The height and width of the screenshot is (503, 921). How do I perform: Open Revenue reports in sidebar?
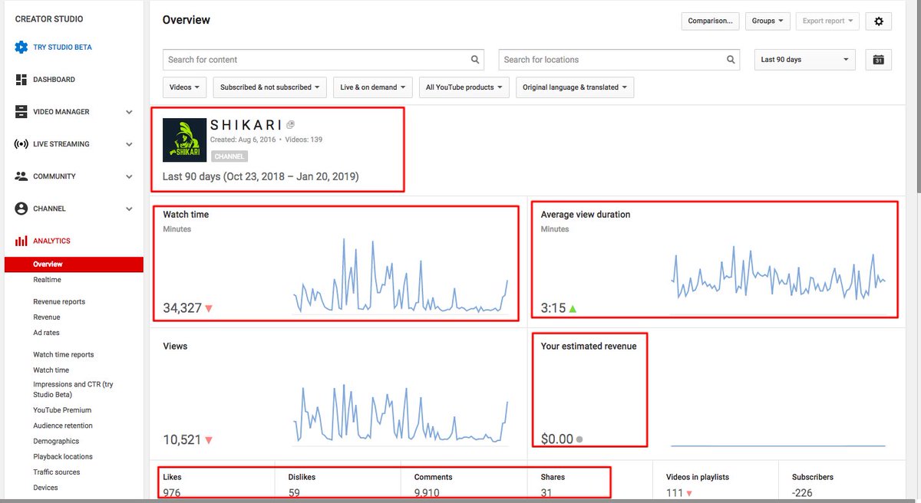(x=59, y=302)
